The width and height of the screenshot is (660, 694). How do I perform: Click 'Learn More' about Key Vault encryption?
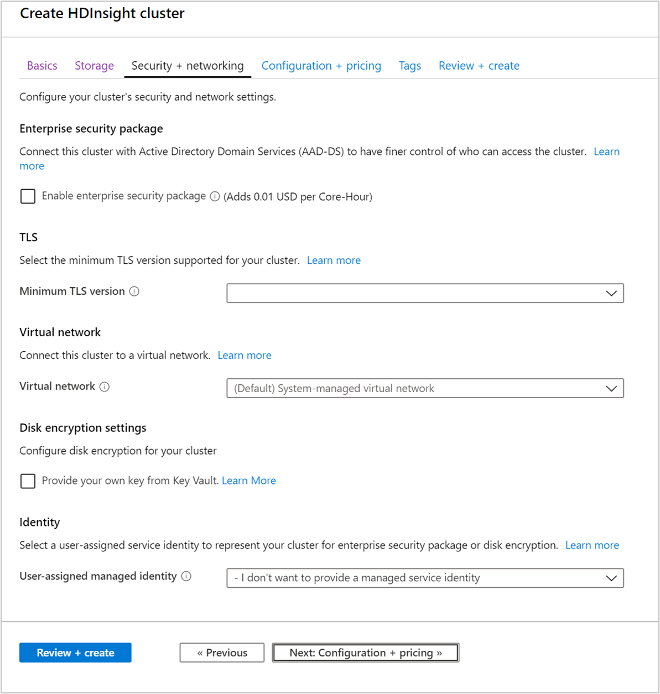pyautogui.click(x=248, y=481)
